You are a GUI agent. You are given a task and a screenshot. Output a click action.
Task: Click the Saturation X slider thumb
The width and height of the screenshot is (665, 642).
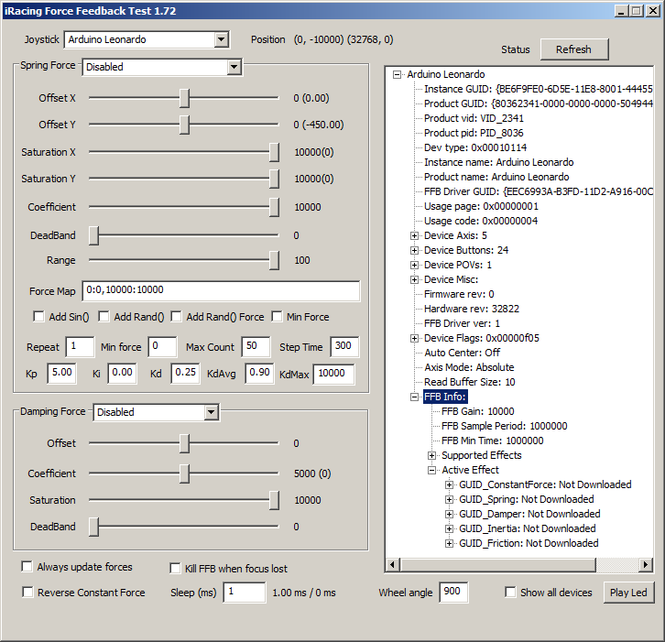[274, 152]
